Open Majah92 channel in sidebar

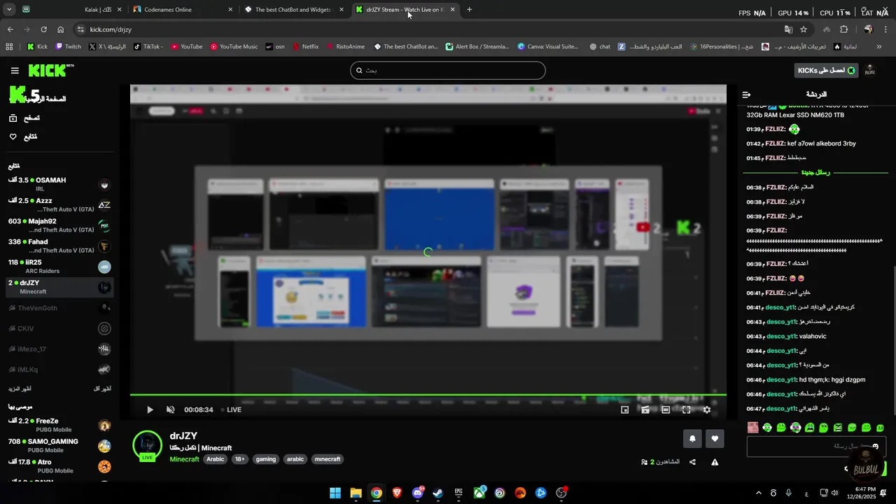click(59, 225)
